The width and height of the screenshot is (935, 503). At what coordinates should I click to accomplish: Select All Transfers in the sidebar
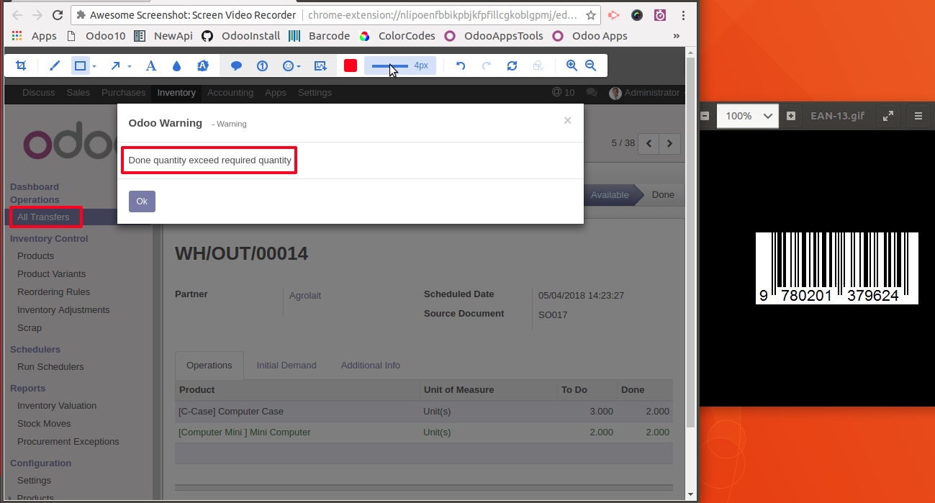click(44, 217)
